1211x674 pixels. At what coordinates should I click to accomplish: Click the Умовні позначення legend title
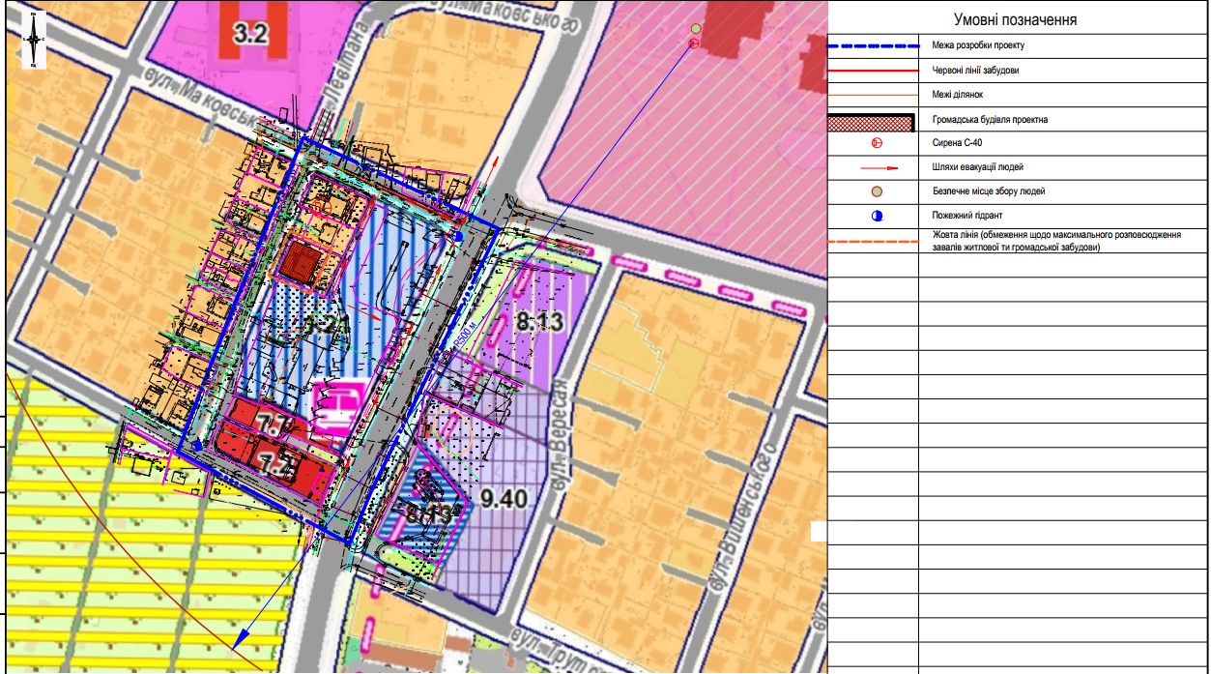coord(1015,20)
